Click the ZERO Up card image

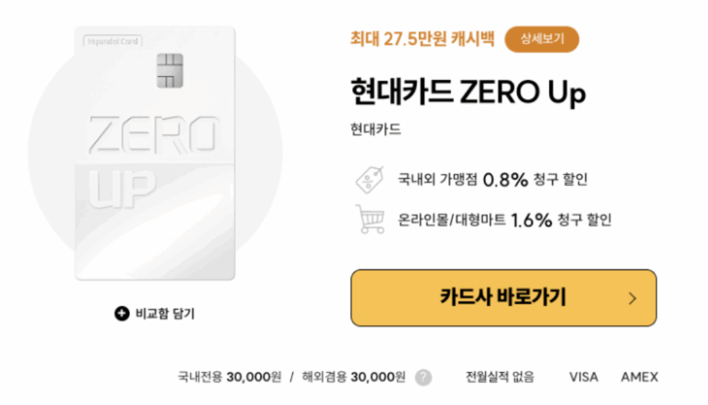(x=155, y=153)
